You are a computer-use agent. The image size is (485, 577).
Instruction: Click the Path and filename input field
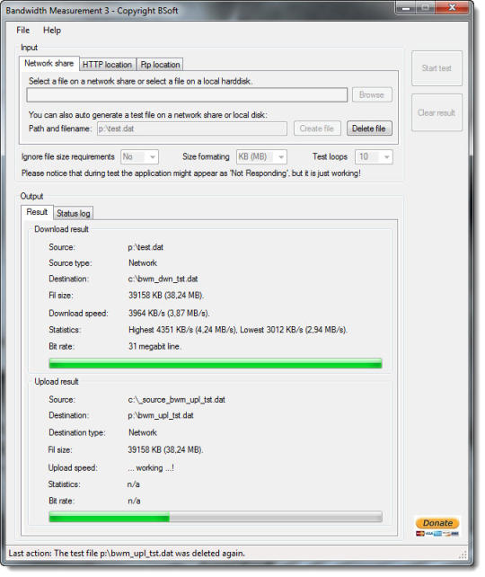[x=192, y=129]
